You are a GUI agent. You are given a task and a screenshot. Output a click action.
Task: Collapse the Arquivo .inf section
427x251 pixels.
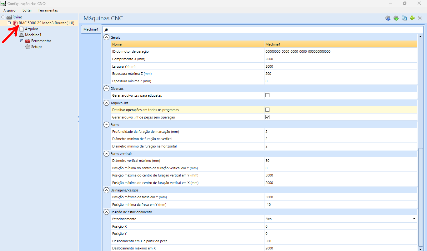[106, 103]
